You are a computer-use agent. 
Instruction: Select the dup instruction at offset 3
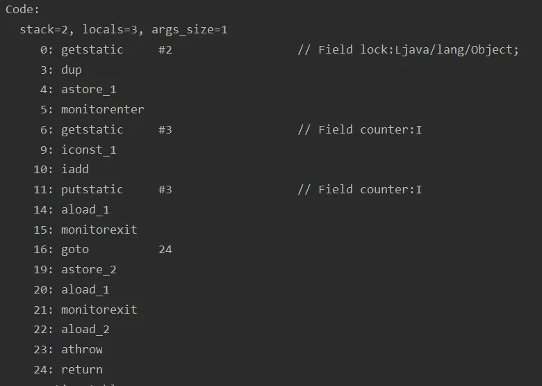coord(72,70)
